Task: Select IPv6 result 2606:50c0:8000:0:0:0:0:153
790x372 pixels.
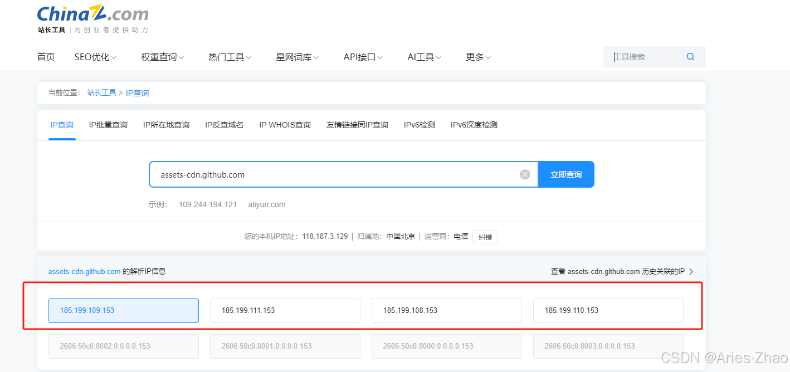Action: tap(447, 346)
